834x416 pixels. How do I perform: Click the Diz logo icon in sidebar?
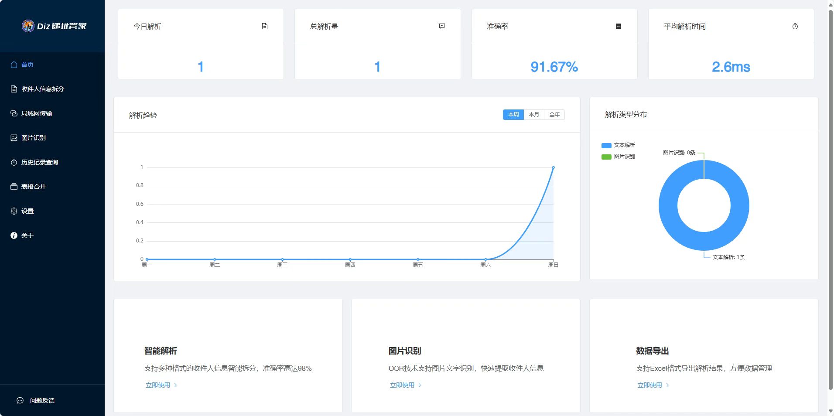point(28,26)
